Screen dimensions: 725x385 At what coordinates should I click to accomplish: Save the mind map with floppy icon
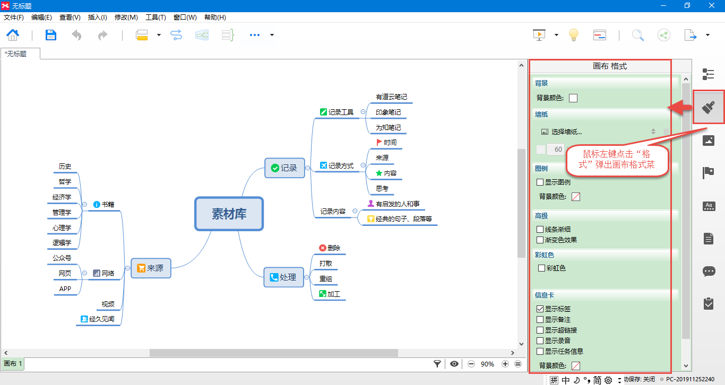pyautogui.click(x=50, y=36)
